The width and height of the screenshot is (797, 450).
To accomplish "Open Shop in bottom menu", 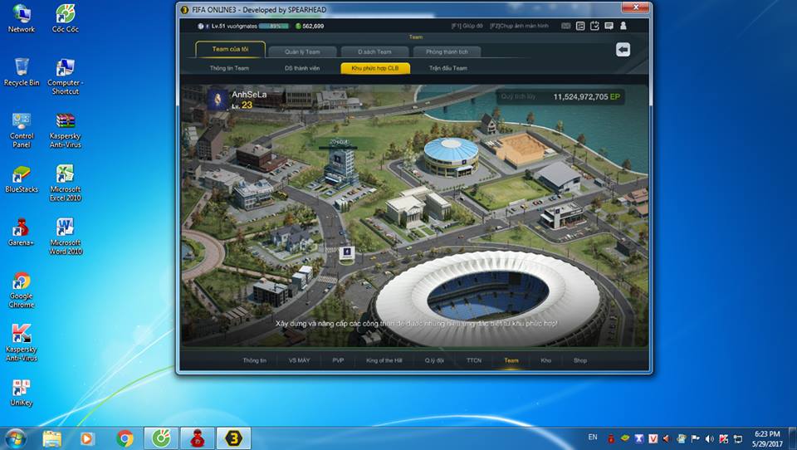I will pyautogui.click(x=580, y=360).
